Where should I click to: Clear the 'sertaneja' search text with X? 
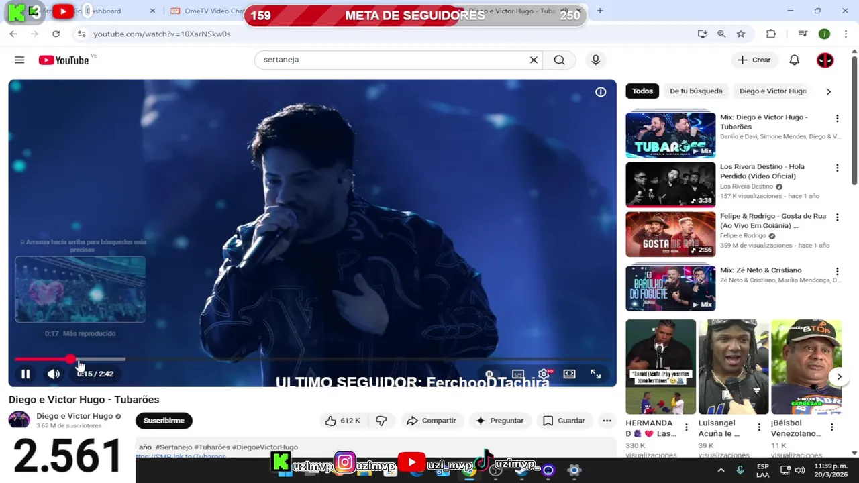click(534, 60)
